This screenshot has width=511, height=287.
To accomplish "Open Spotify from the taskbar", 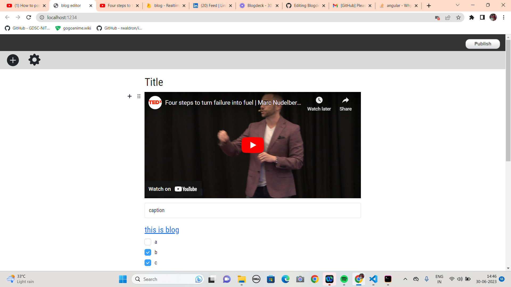I will [x=344, y=279].
